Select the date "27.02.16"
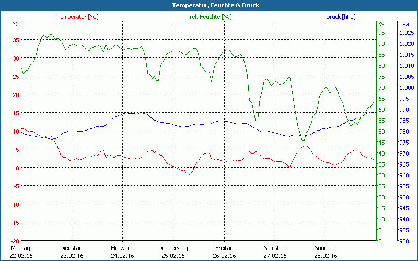The width and height of the screenshot is (418, 261). click(275, 256)
